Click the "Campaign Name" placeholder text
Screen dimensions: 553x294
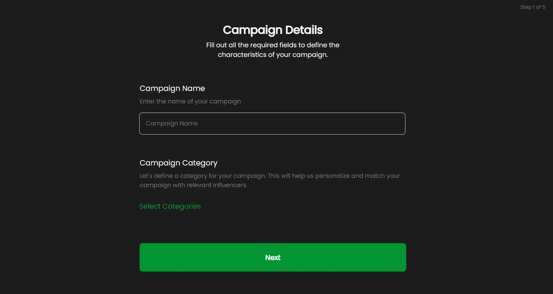[x=172, y=123]
